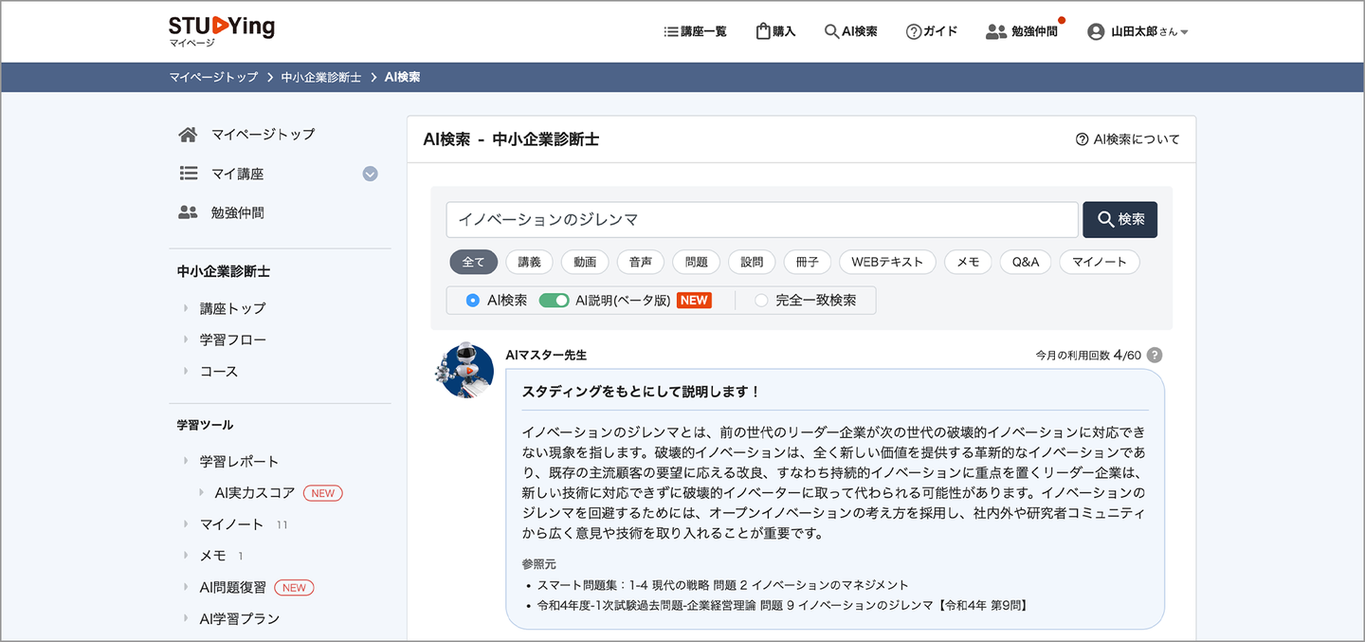Image resolution: width=1365 pixels, height=642 pixels.
Task: Select the 問題 filter
Action: [x=696, y=262]
